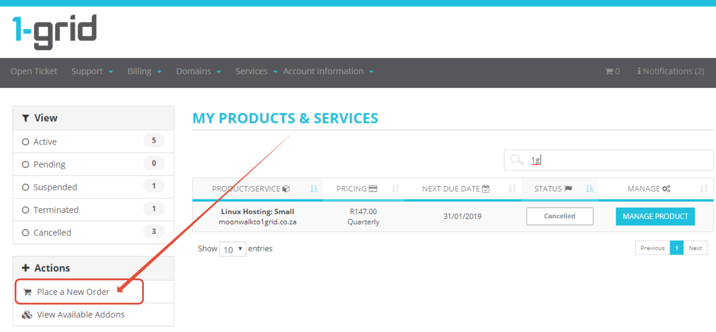Click the Cancelled count badge 3

154,231
